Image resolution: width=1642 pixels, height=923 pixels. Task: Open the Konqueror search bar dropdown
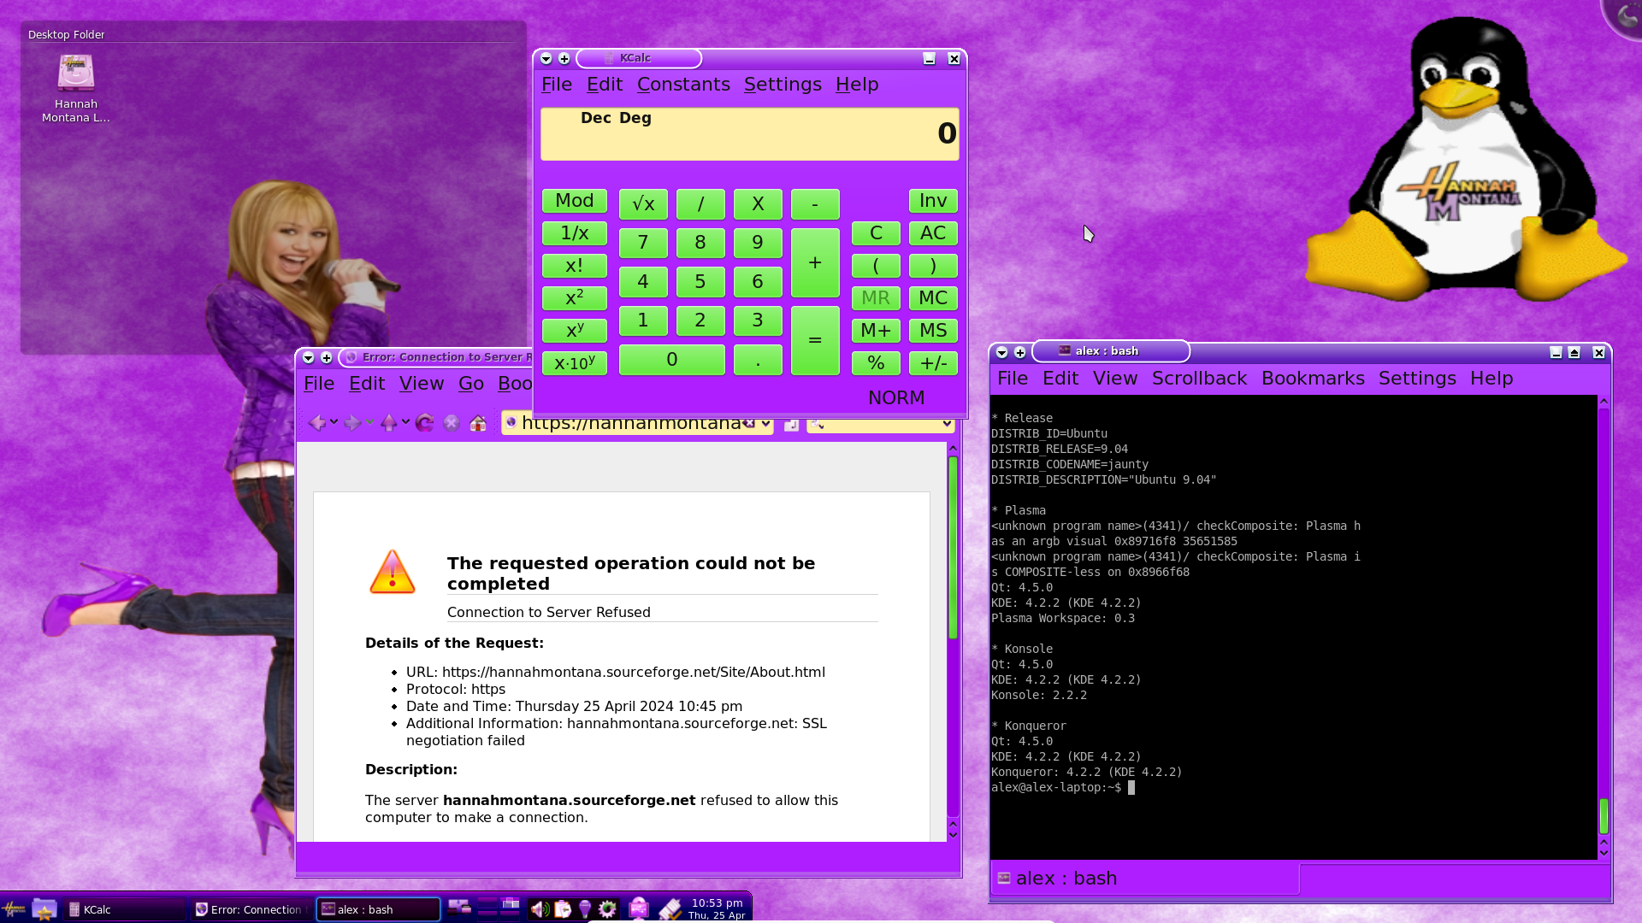tap(947, 424)
